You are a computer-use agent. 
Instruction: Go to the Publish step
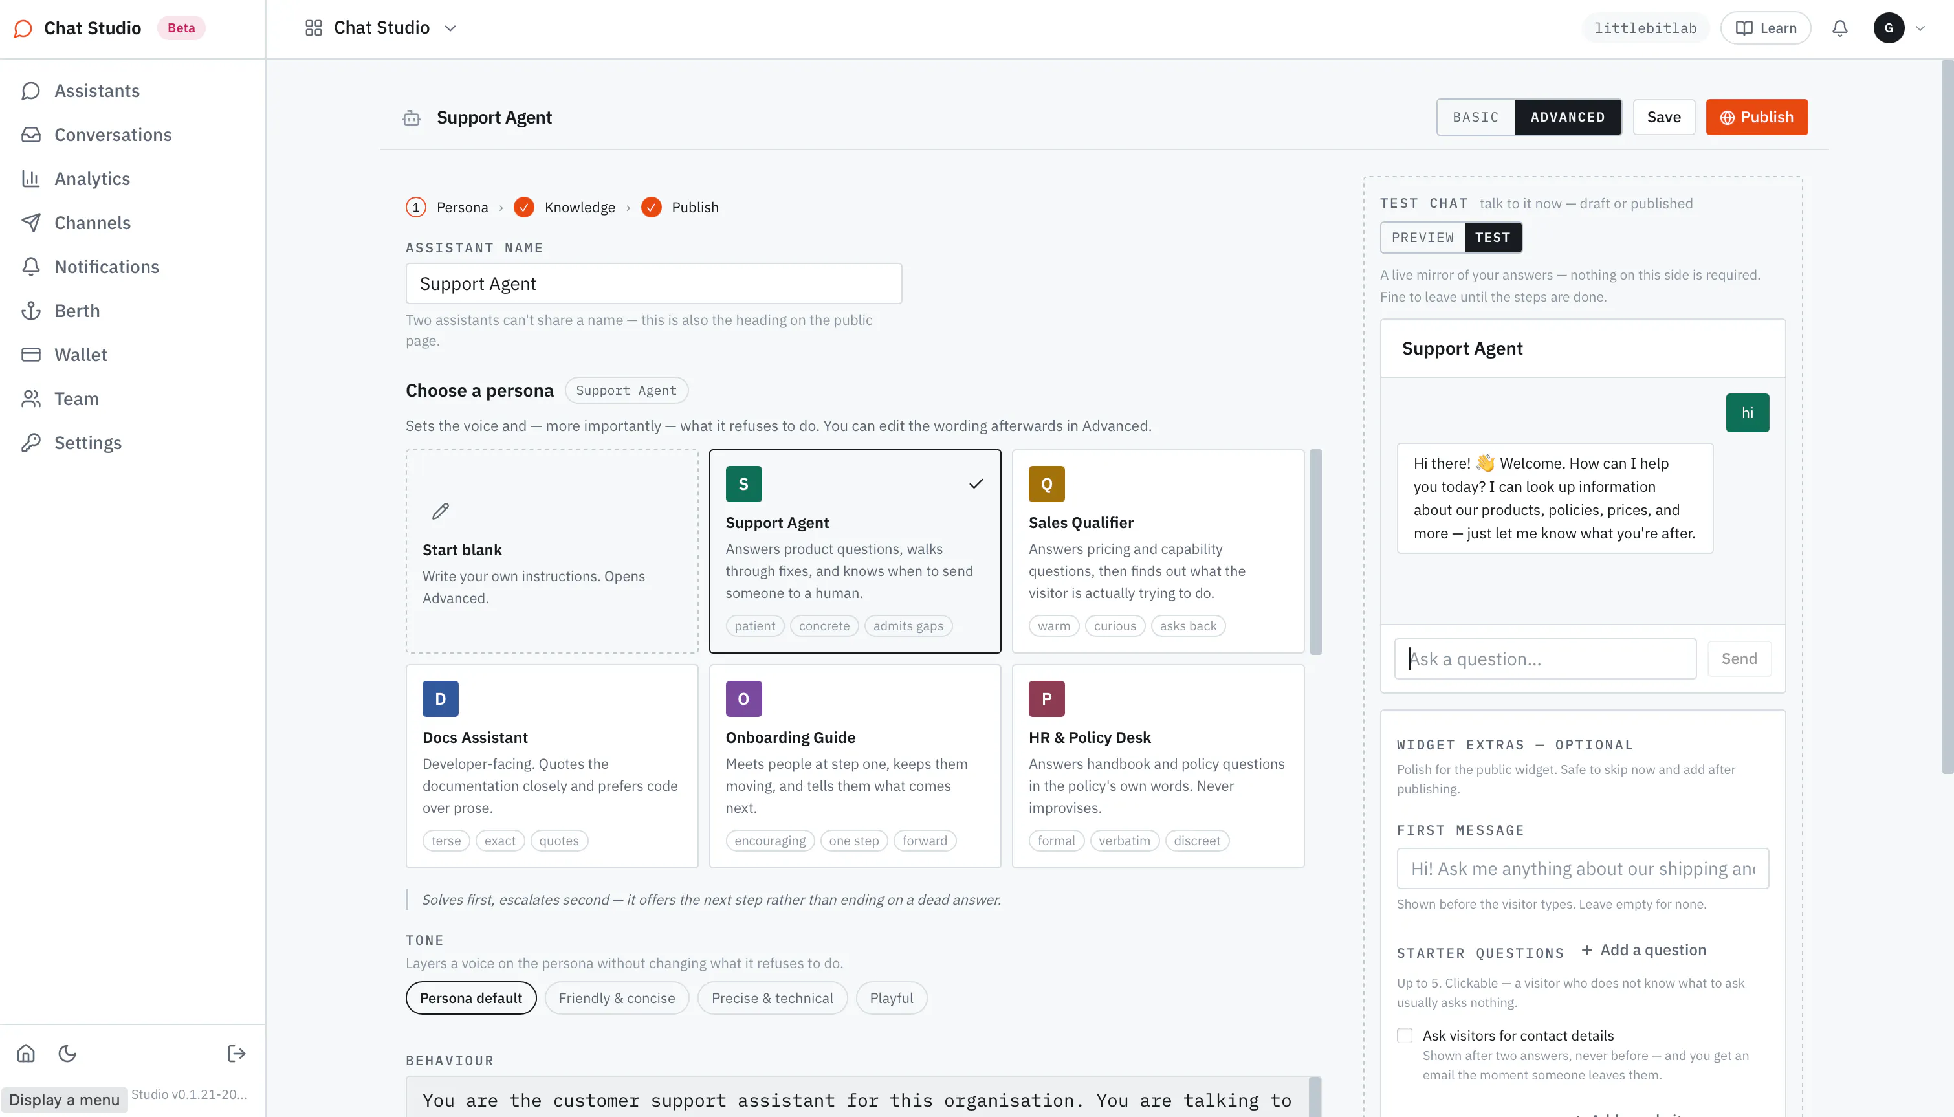click(x=680, y=207)
